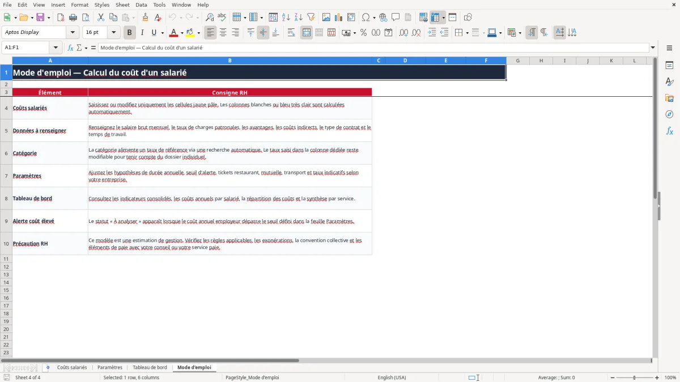Click inside the formula input line
680x382 pixels.
(x=373, y=48)
